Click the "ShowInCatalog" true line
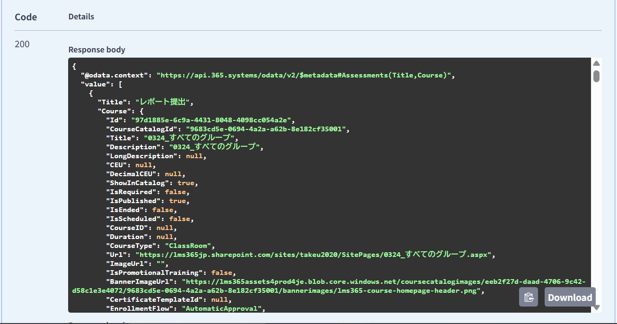The image size is (617, 324). (x=152, y=183)
